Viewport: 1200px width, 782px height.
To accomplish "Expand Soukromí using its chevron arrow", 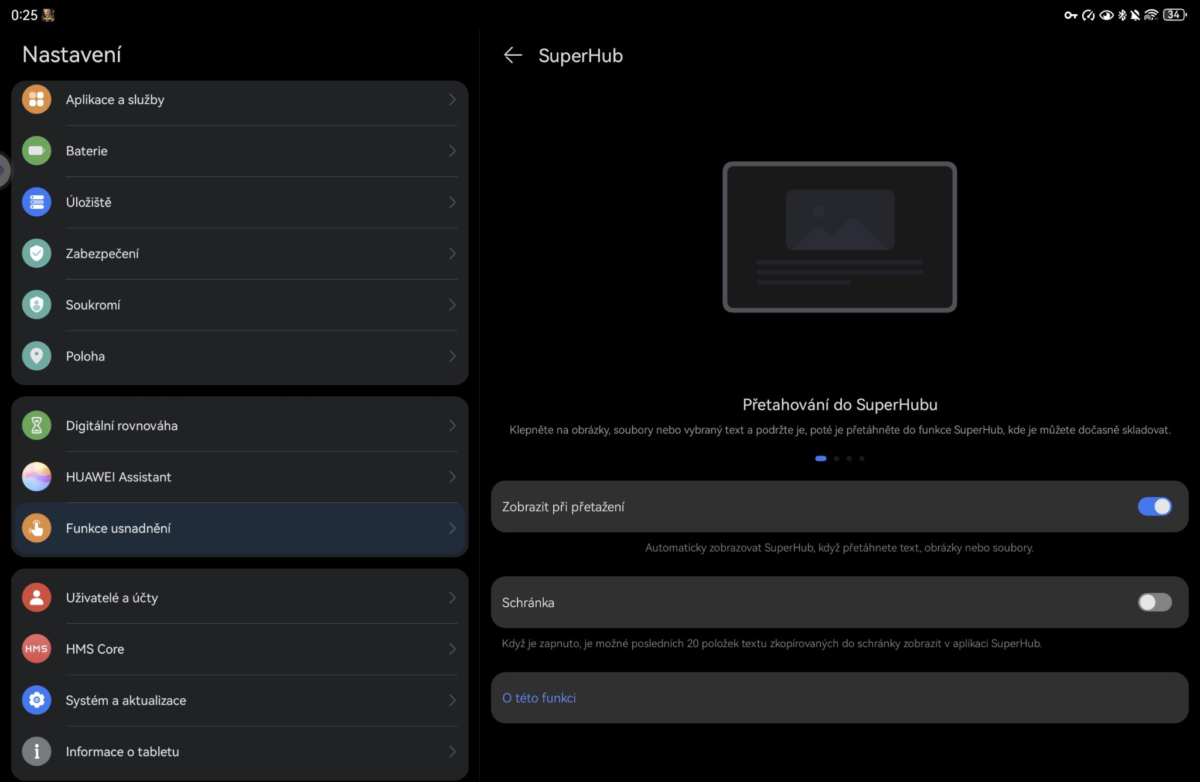I will click(452, 305).
